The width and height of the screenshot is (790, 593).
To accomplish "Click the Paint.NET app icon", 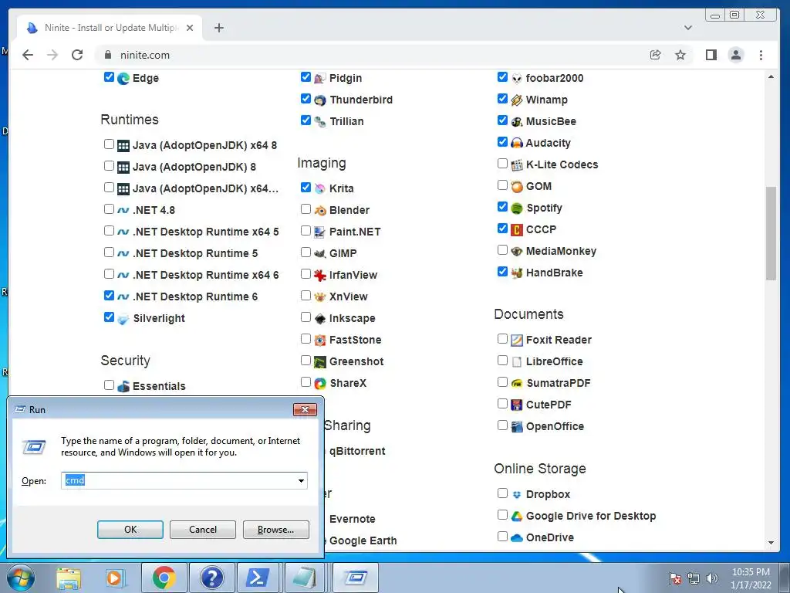I will coord(320,232).
